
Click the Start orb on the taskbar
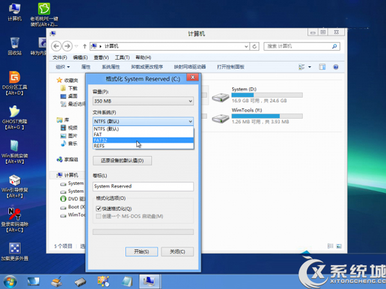pos(10,282)
